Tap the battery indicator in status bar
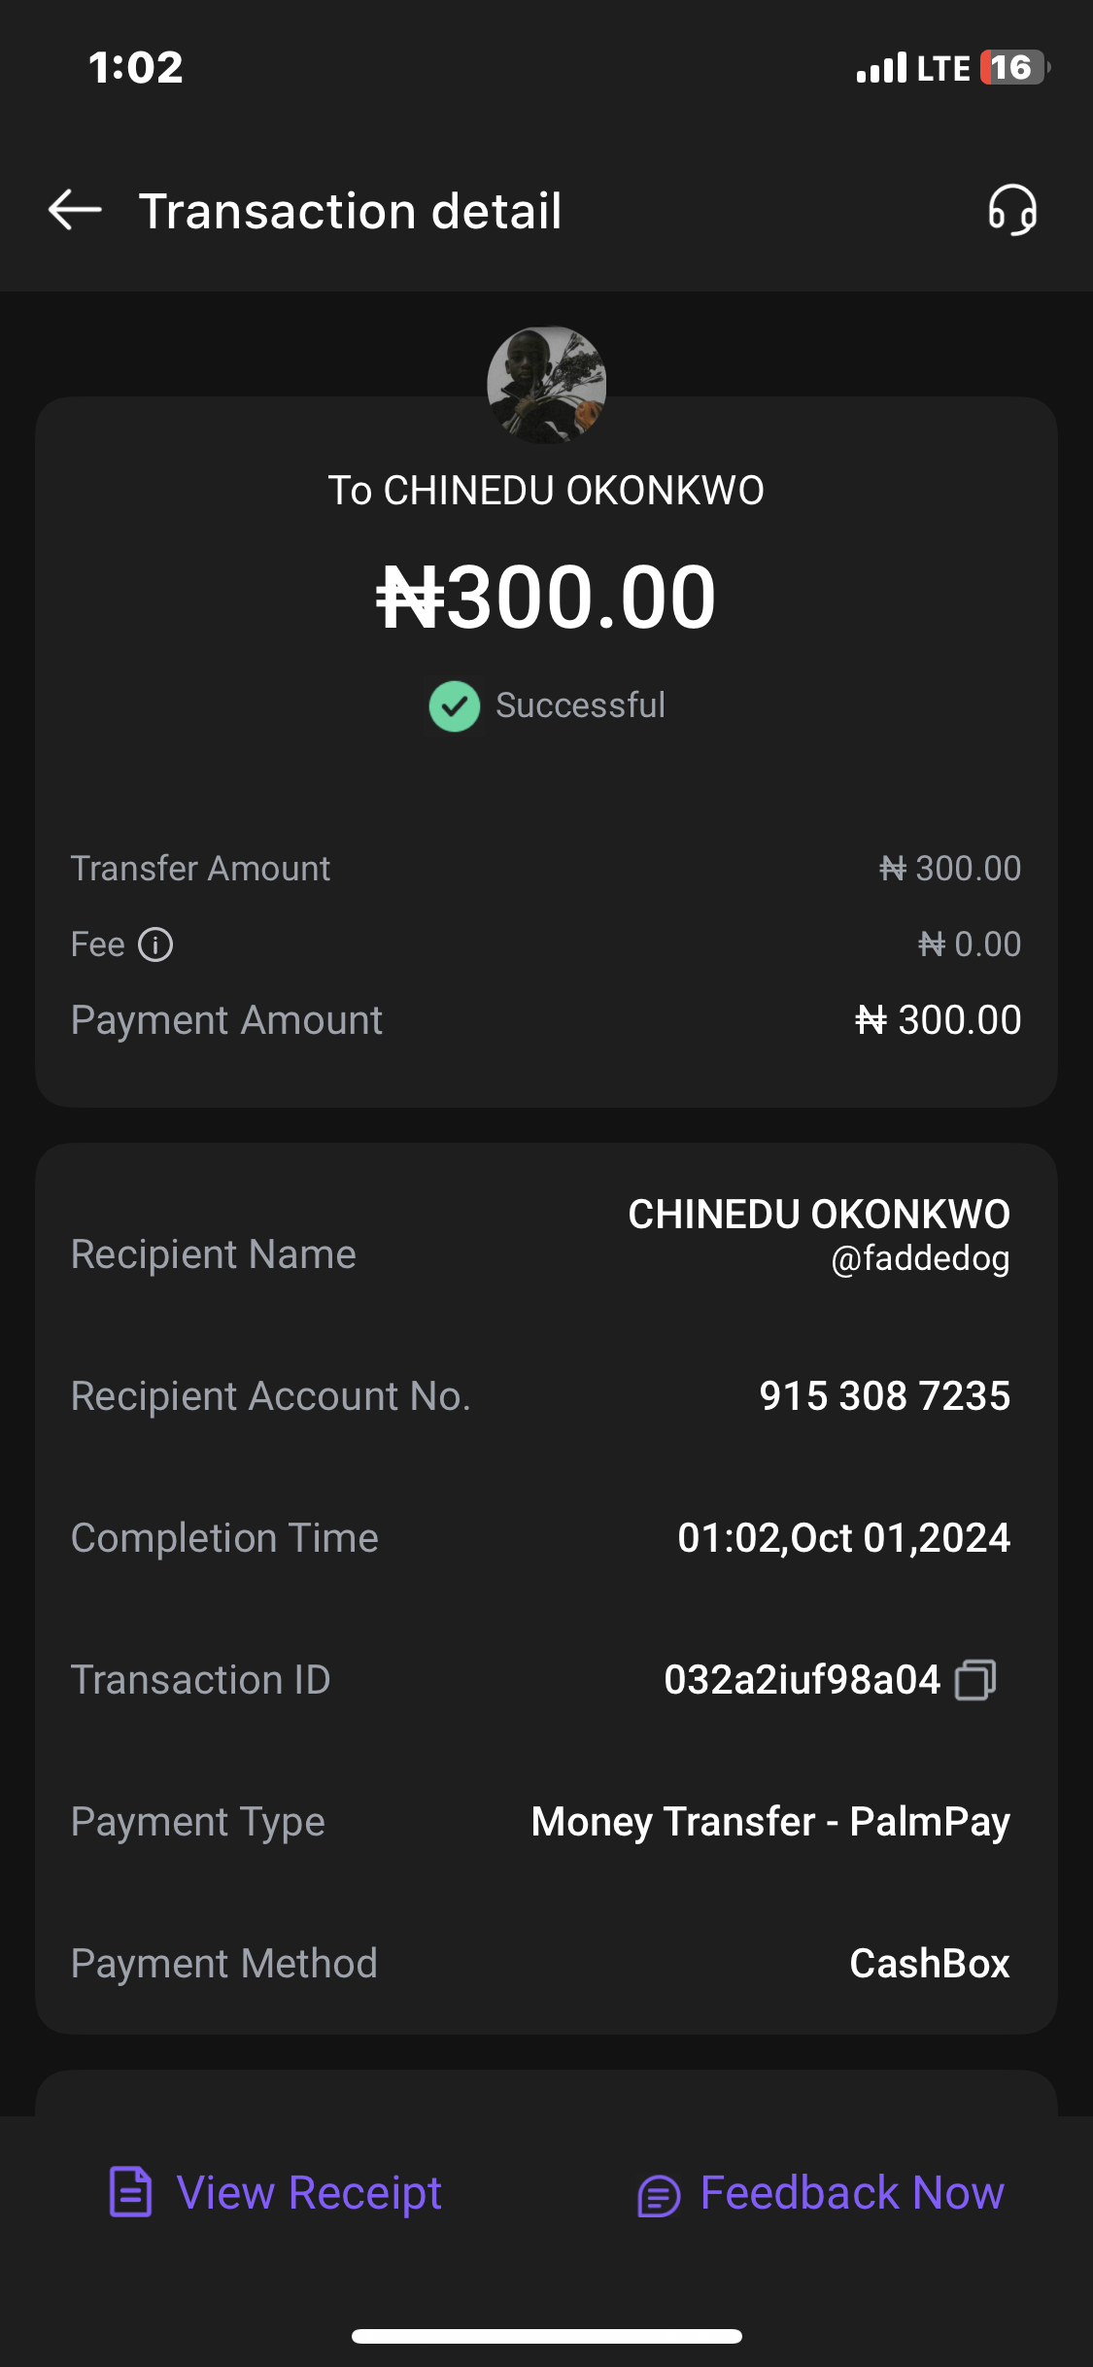This screenshot has width=1093, height=2367. click(1013, 68)
